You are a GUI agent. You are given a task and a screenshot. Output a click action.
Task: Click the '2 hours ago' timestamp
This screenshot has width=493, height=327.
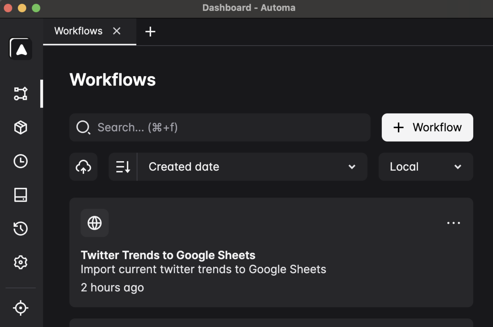pyautogui.click(x=113, y=288)
